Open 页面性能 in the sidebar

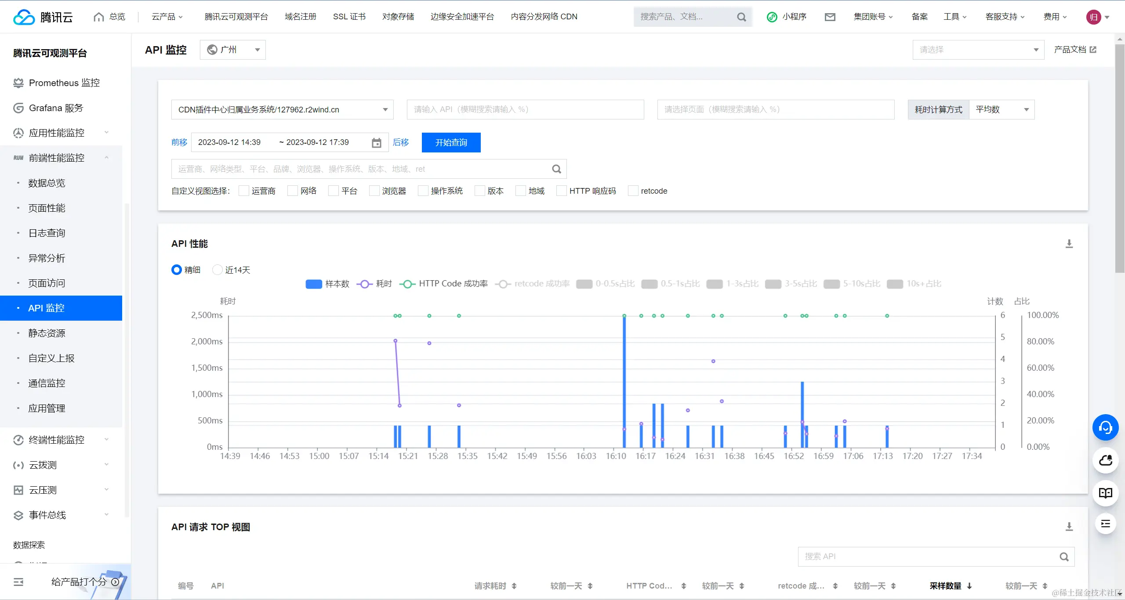tap(47, 208)
